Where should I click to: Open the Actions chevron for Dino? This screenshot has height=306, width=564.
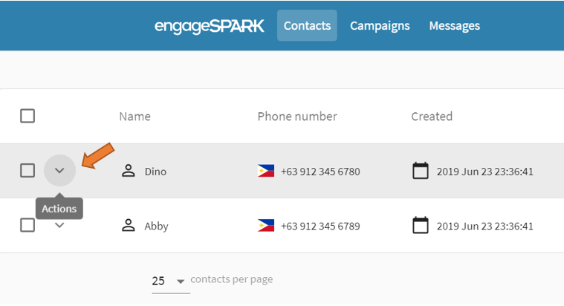coord(60,171)
